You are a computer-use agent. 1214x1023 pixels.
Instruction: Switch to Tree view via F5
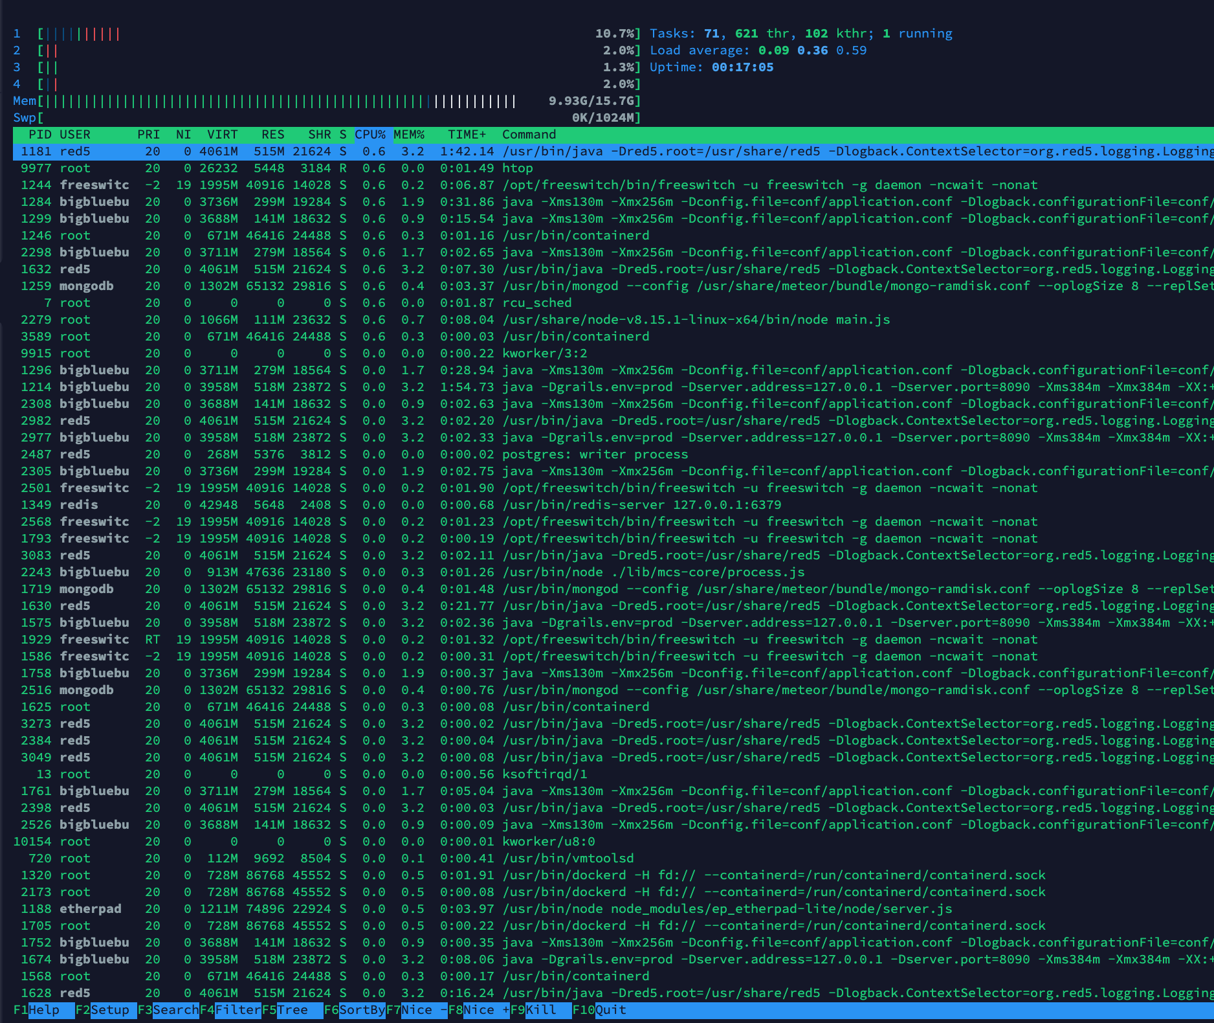pyautogui.click(x=292, y=1009)
